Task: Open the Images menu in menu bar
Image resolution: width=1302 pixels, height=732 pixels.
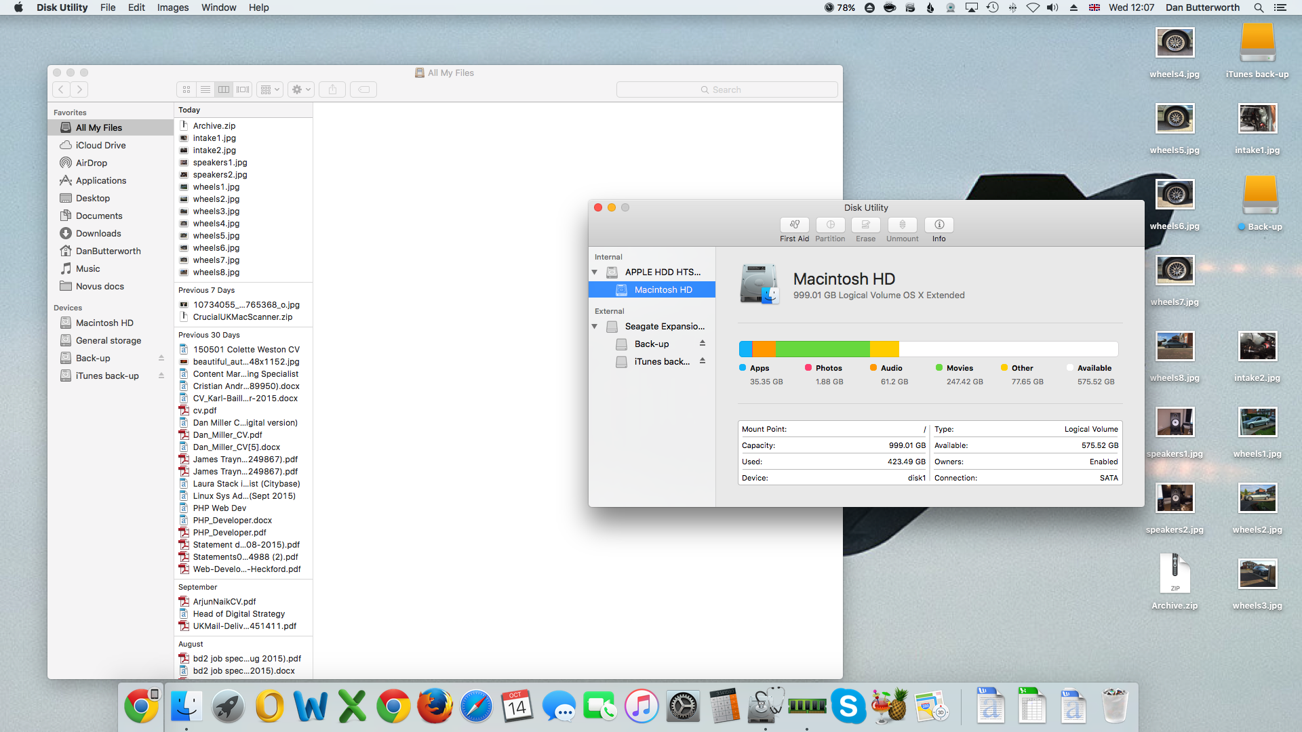Action: (x=172, y=7)
